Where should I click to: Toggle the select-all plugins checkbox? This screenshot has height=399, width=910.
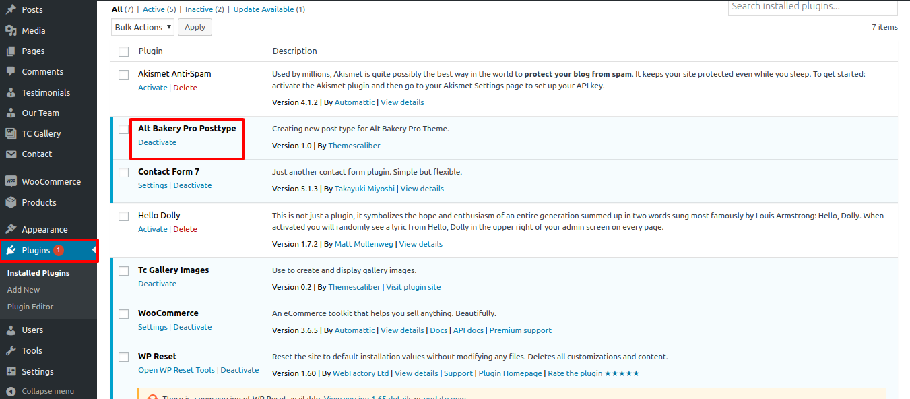[x=123, y=51]
